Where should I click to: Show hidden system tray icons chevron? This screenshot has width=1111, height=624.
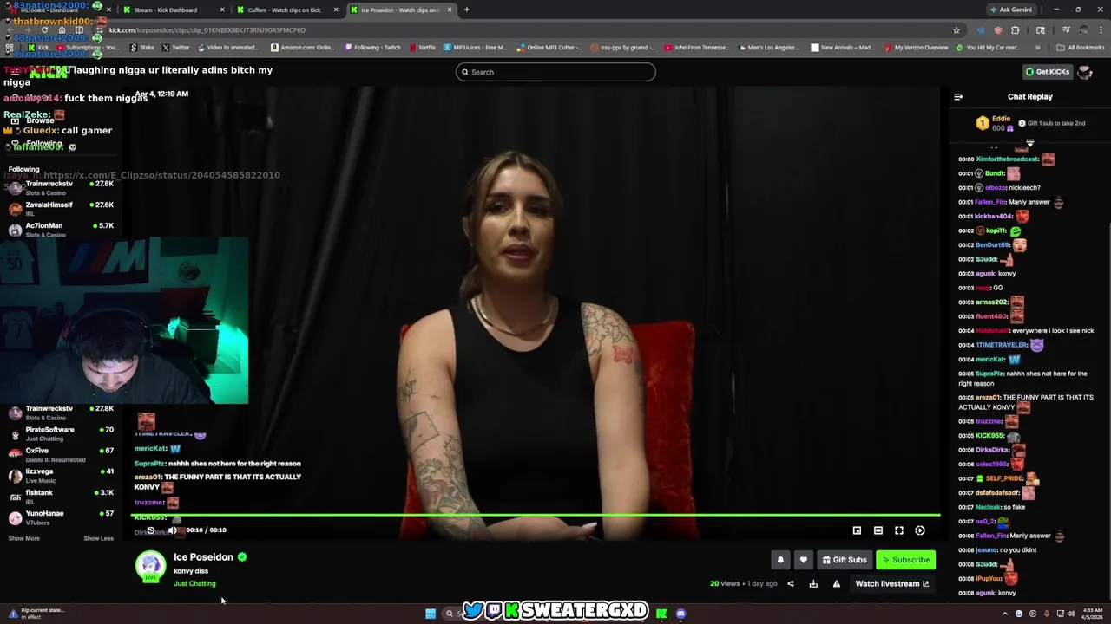click(x=1005, y=614)
